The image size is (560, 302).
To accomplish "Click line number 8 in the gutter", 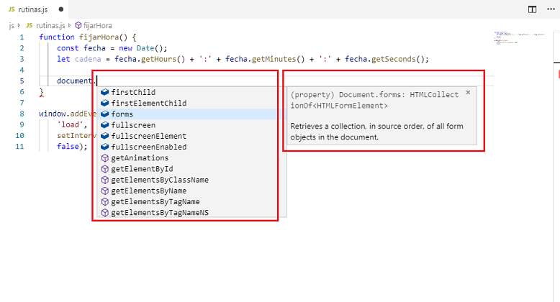I will click(22, 114).
